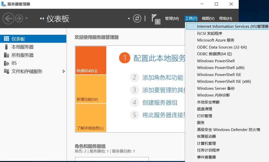Open the 帮助(H) menu
Viewport: 269px width, 162px height.
click(x=226, y=18)
